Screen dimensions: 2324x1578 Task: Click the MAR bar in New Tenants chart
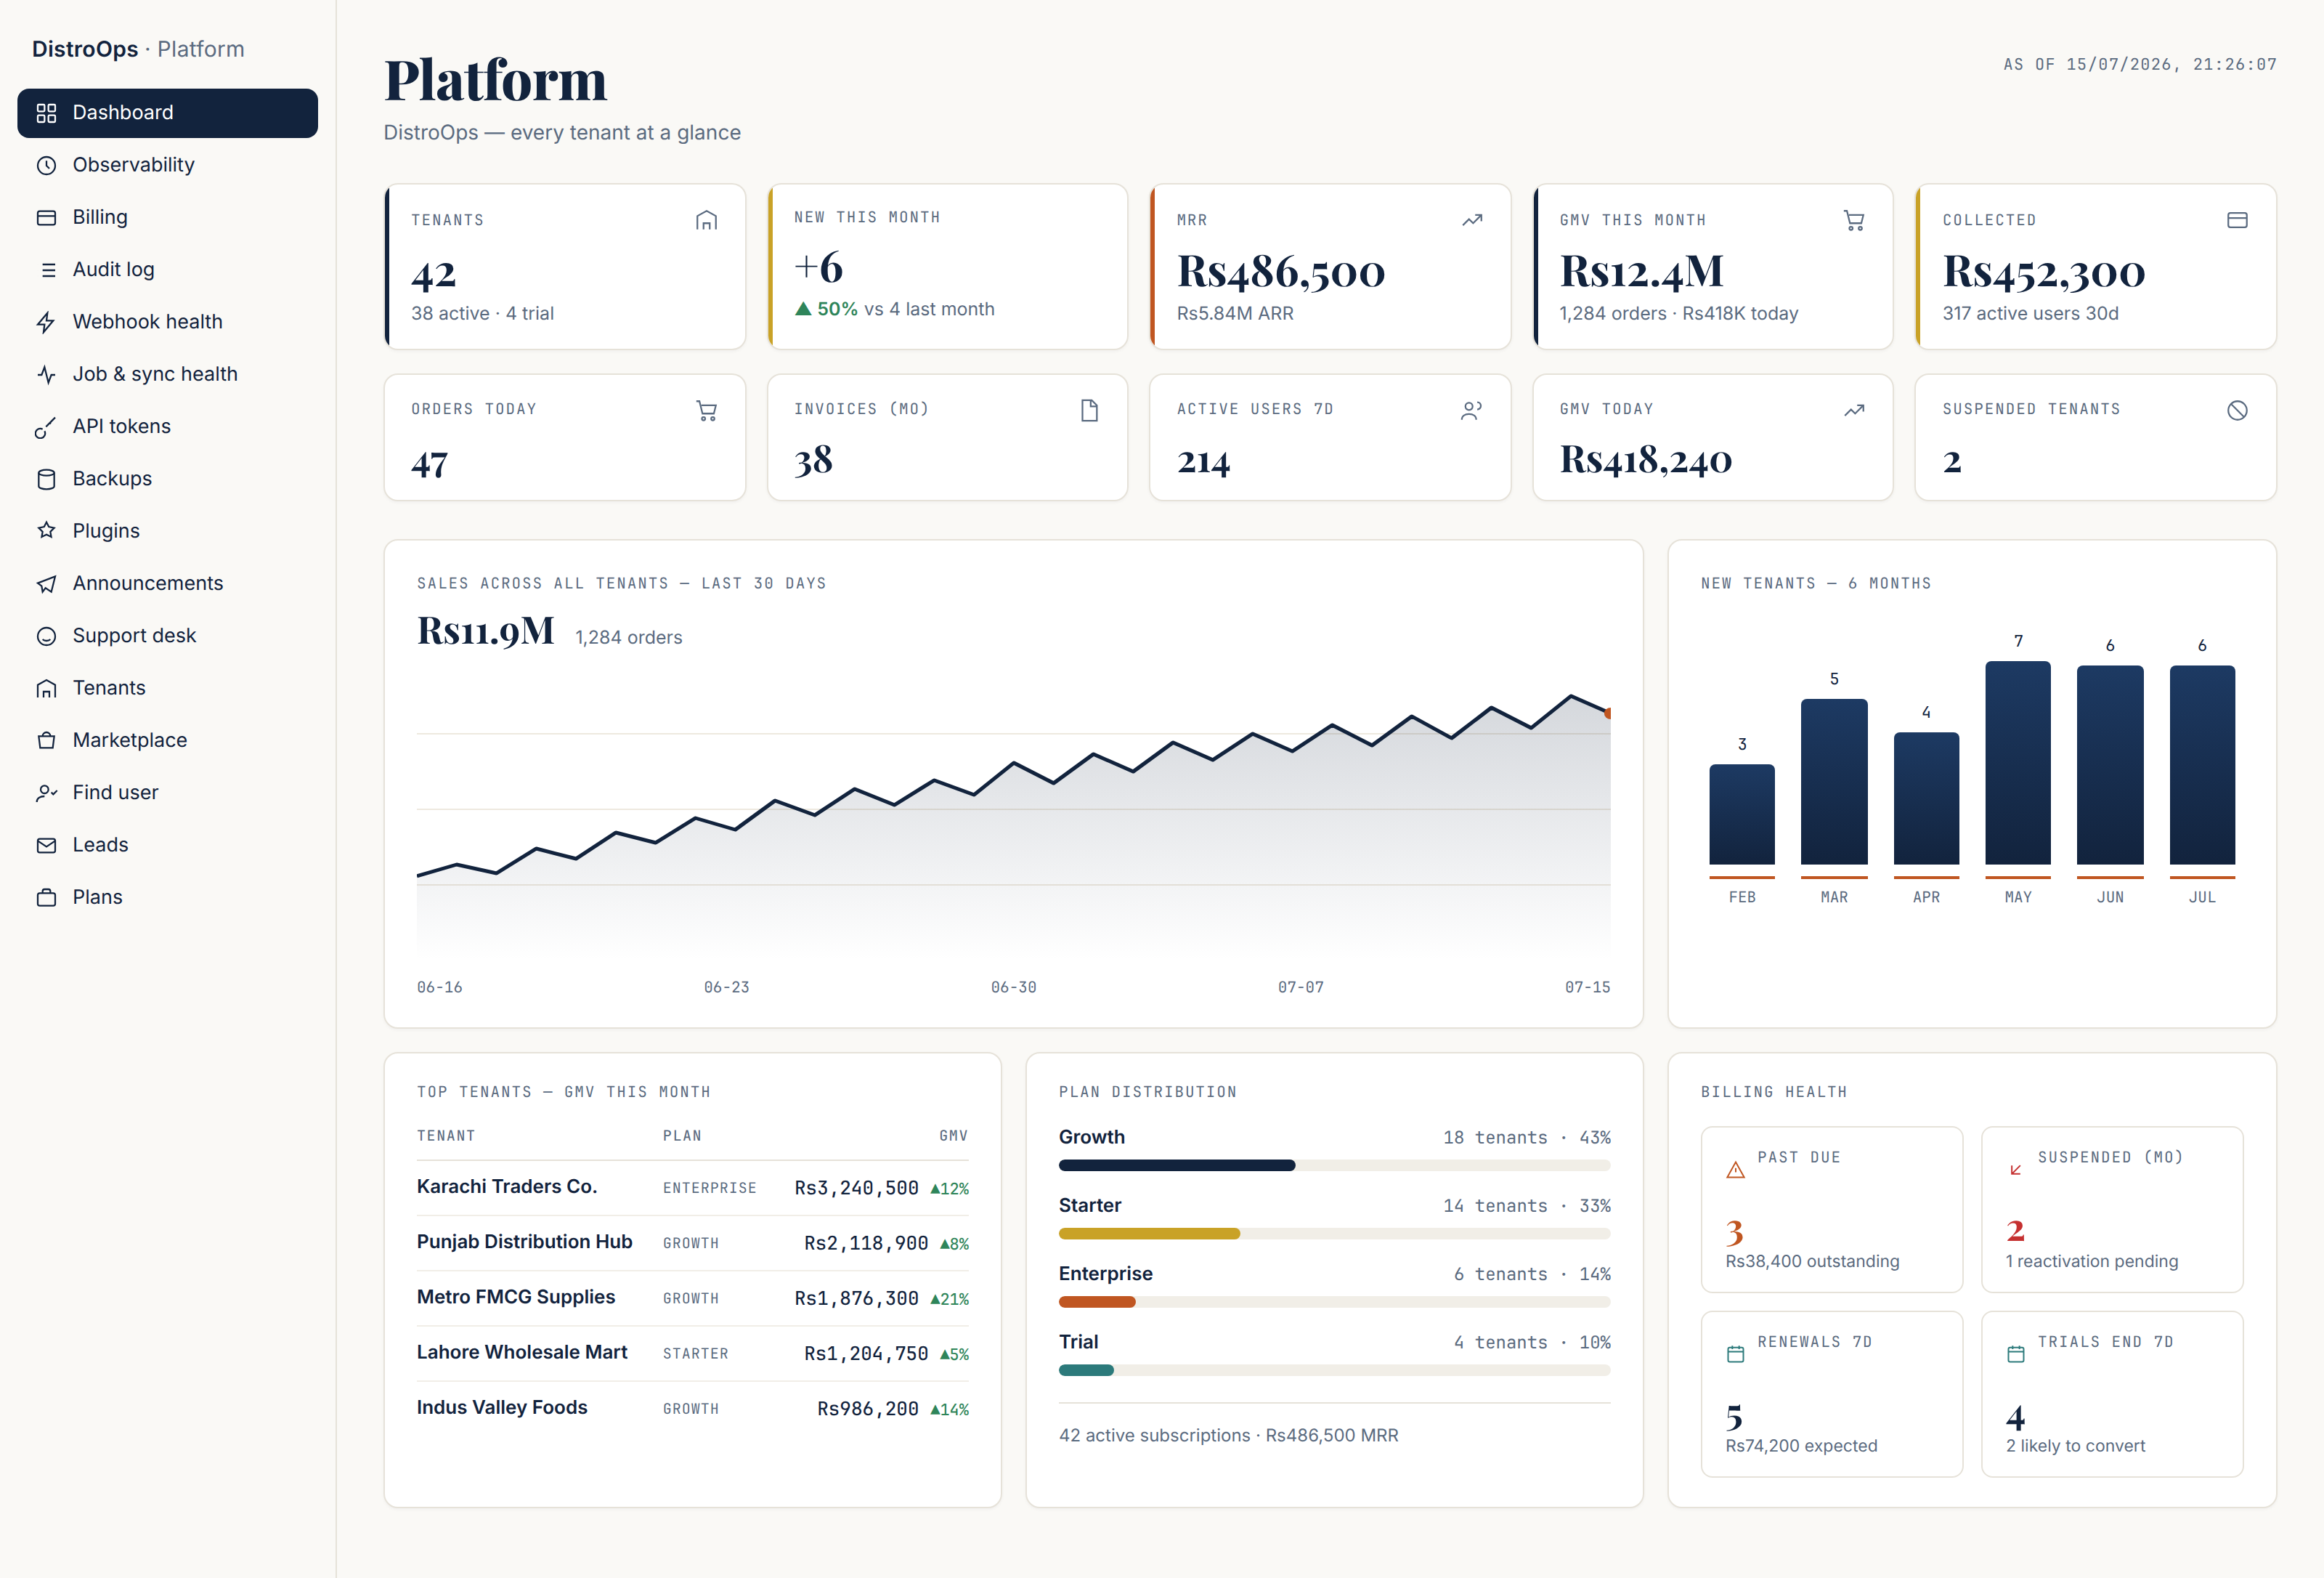1834,782
